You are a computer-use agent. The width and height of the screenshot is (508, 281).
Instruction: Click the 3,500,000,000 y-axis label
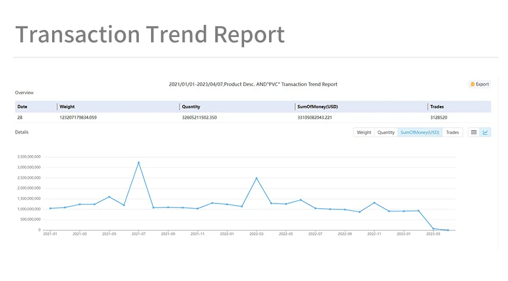(29, 157)
